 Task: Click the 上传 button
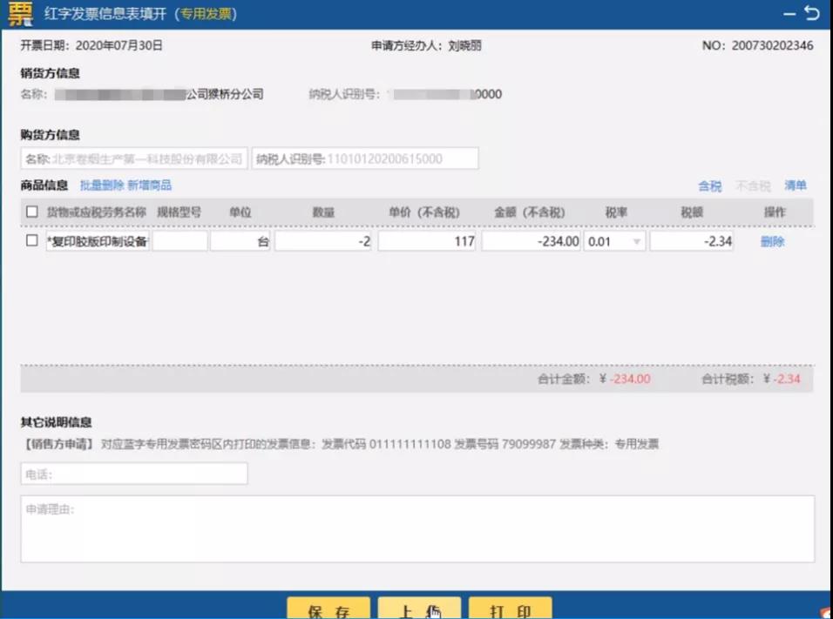point(419,609)
